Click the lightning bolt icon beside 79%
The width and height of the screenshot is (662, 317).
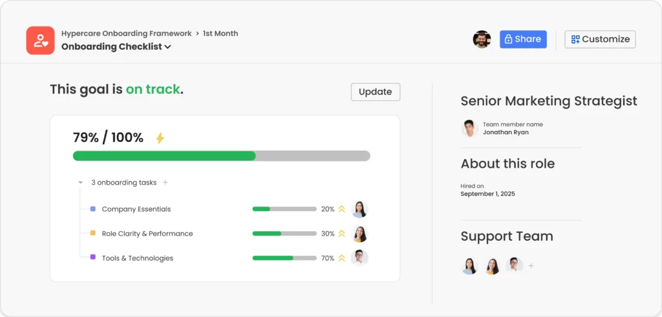160,138
